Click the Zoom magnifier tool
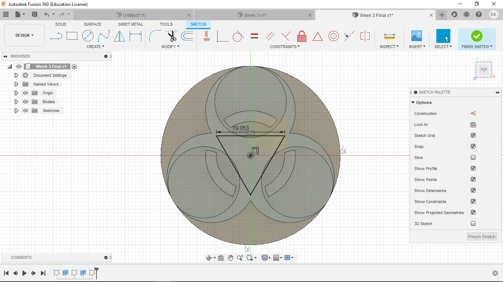This screenshot has height=282, width=503. [240, 258]
